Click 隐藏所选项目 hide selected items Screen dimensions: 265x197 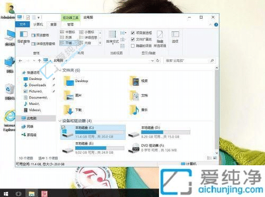[160, 39]
